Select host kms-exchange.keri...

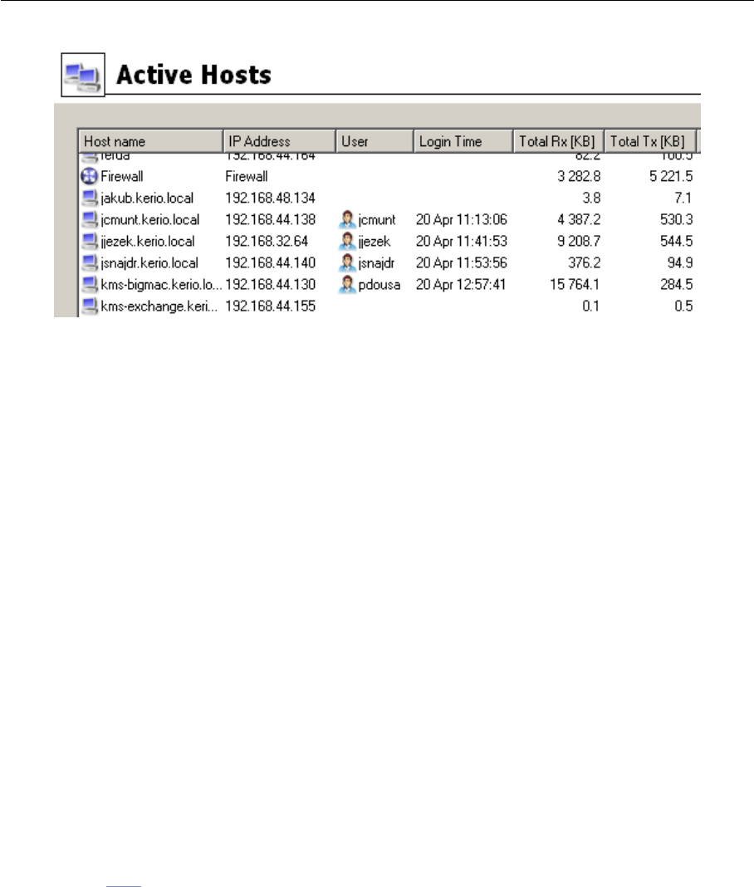click(159, 306)
